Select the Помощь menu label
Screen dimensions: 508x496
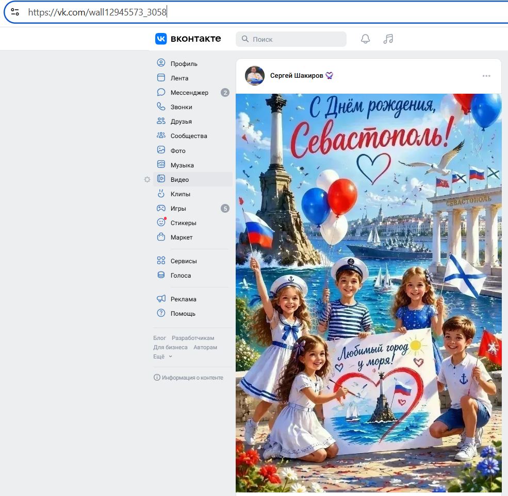[x=183, y=314]
